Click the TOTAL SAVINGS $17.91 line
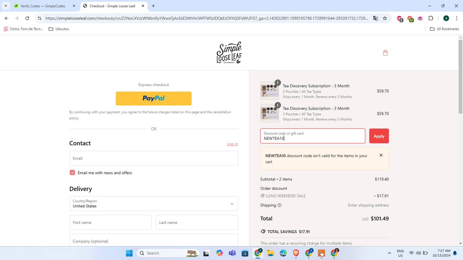 point(285,232)
